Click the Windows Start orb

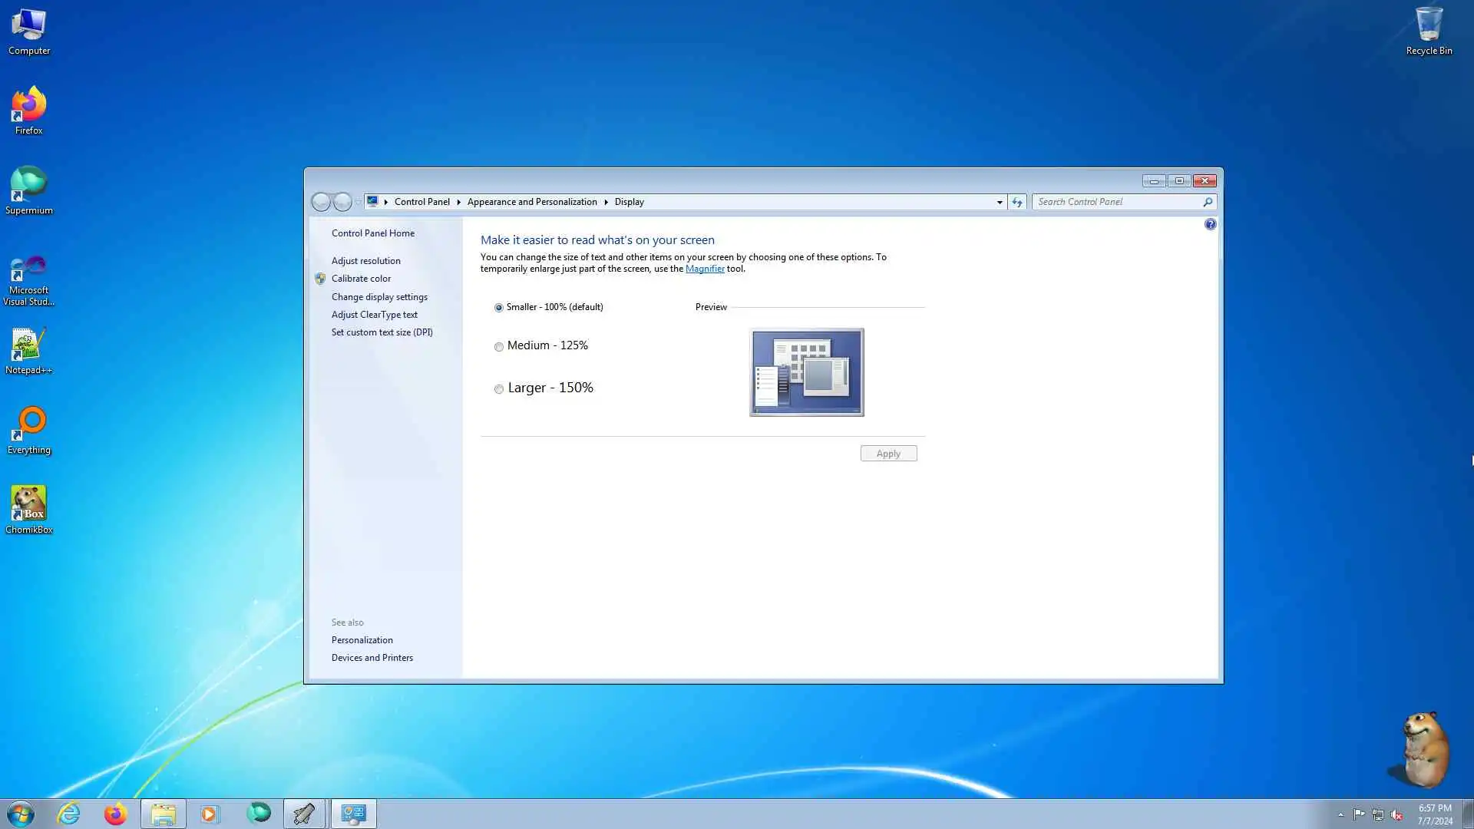tap(21, 814)
